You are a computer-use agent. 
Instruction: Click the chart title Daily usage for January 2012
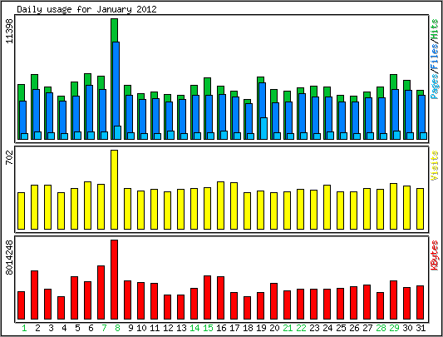pos(86,9)
